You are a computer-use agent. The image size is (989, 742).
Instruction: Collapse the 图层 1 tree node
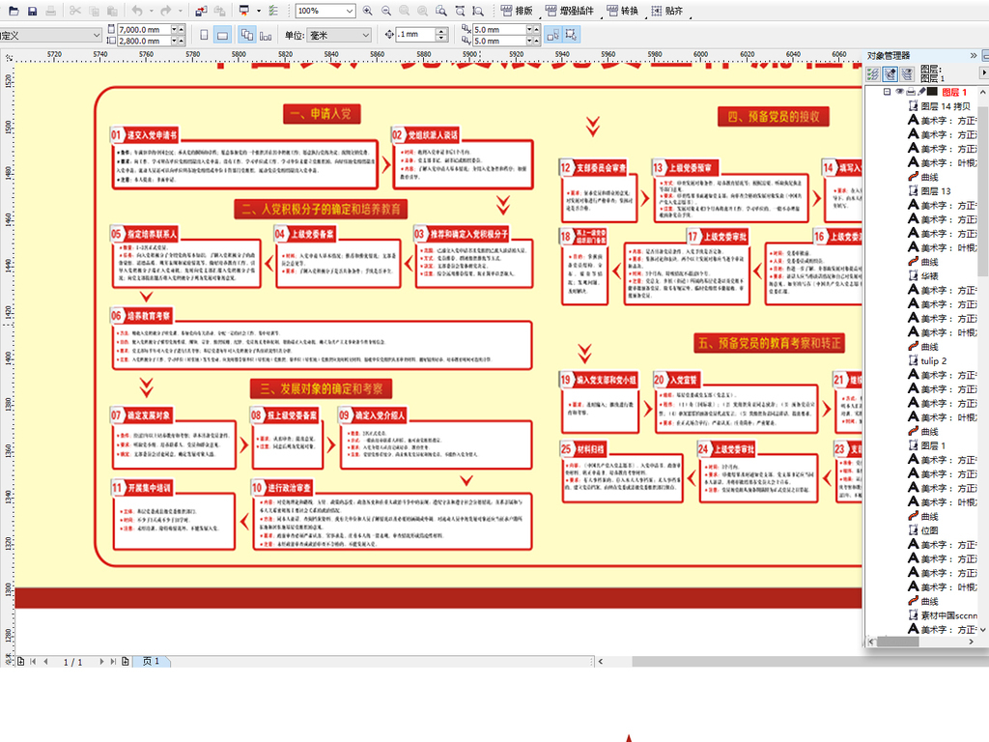[887, 92]
